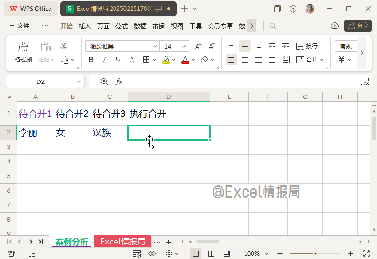Image resolution: width=377 pixels, height=259 pixels.
Task: Toggle bold formatting
Action: (x=91, y=60)
